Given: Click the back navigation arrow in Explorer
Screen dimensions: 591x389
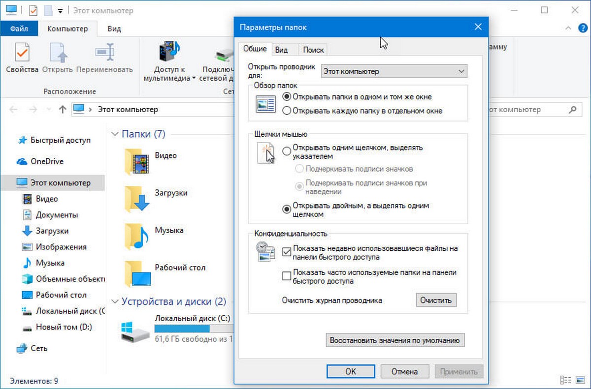Looking at the screenshot, I should [14, 110].
